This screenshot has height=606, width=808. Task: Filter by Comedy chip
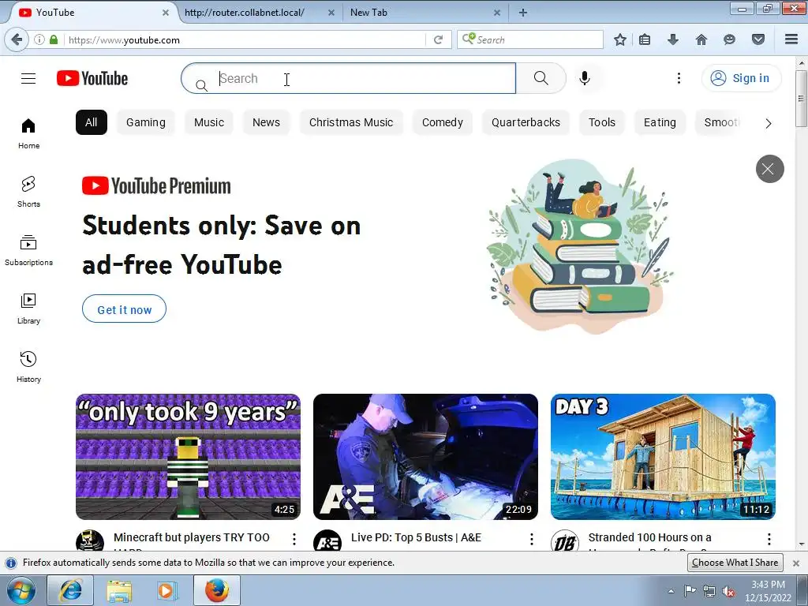pyautogui.click(x=442, y=122)
